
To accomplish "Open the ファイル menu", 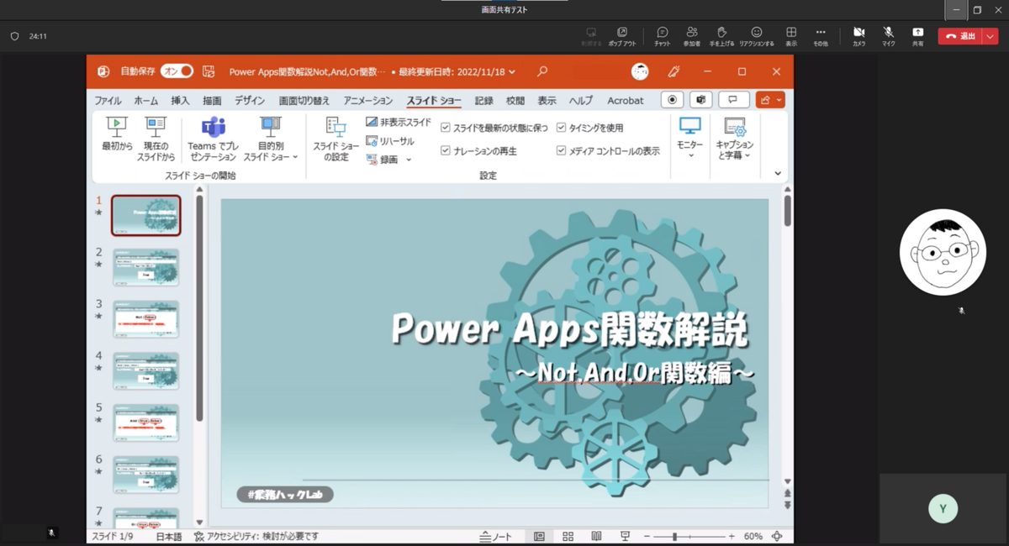I will tap(108, 101).
